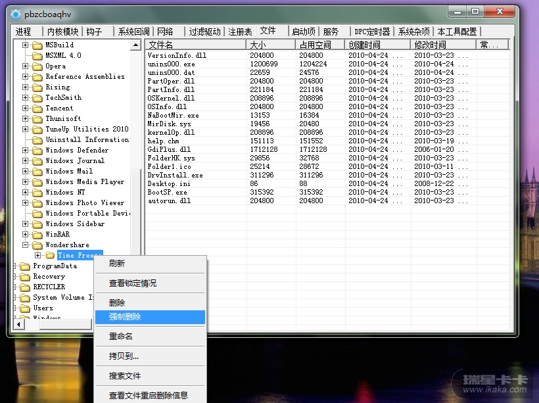Screen dimensions: 539x403
Task: Collapse the Wondershare folder node
Action: tap(26, 245)
